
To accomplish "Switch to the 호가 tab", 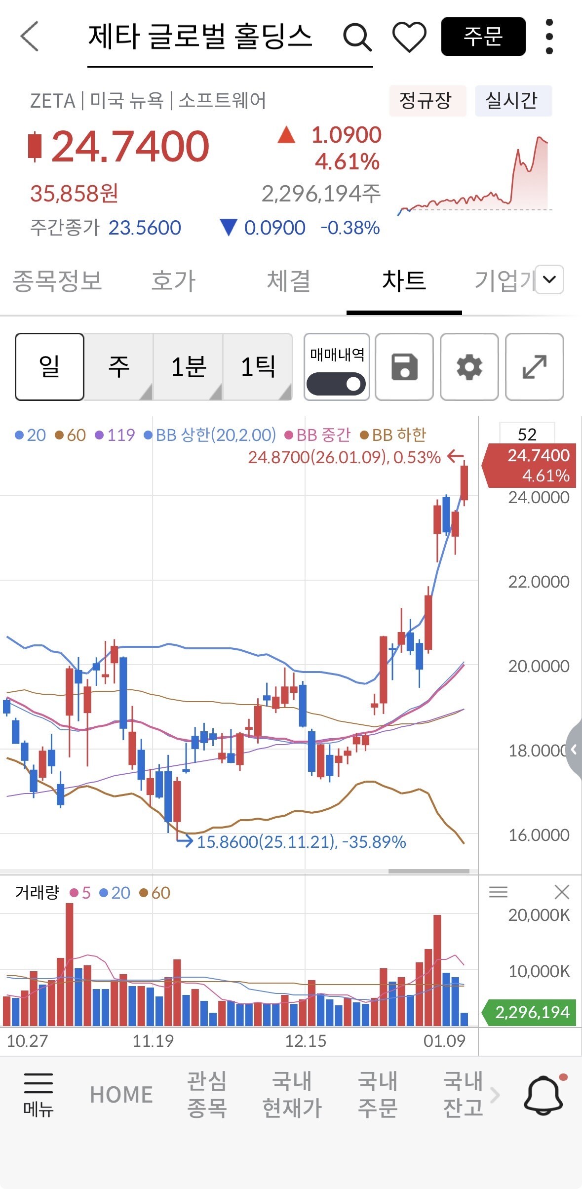I will pos(173,280).
